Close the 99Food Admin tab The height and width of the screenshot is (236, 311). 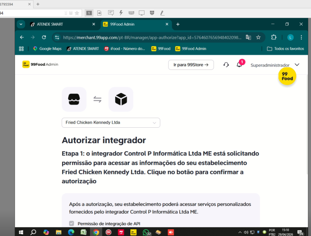tap(167, 24)
